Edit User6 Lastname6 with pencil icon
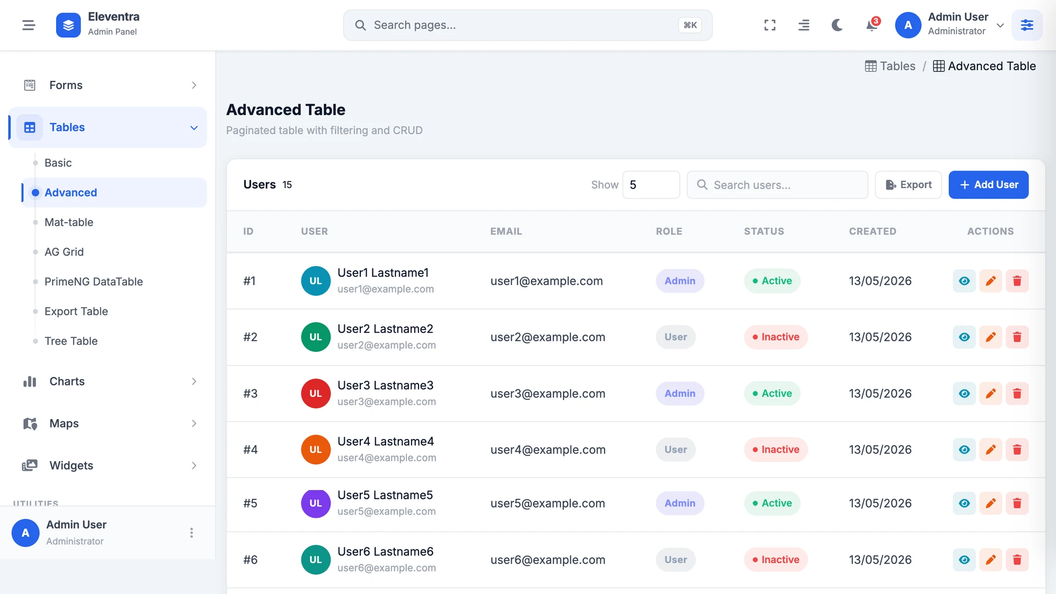 coord(991,560)
